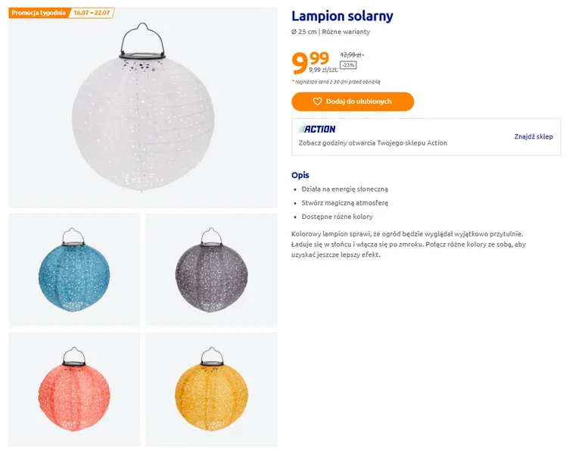566x450 pixels.
Task: Click the "Działa na energię słoneczną" bullet point
Action: coord(344,189)
